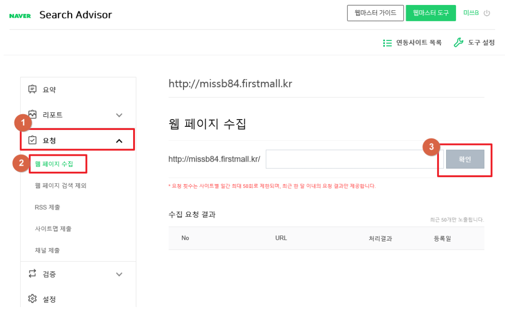Click the 요약 summary icon
Screen dimensions: 505x317
coord(32,89)
